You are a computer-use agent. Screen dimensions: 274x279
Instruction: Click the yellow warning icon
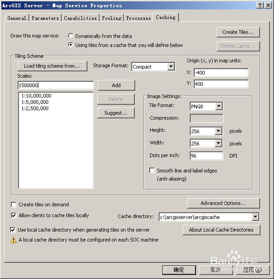[x=14, y=240]
